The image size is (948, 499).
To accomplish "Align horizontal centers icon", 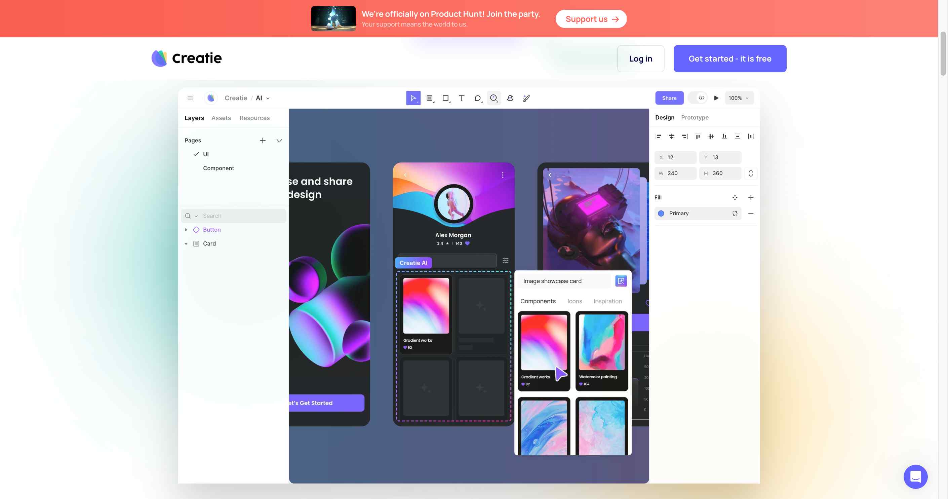I will point(671,137).
